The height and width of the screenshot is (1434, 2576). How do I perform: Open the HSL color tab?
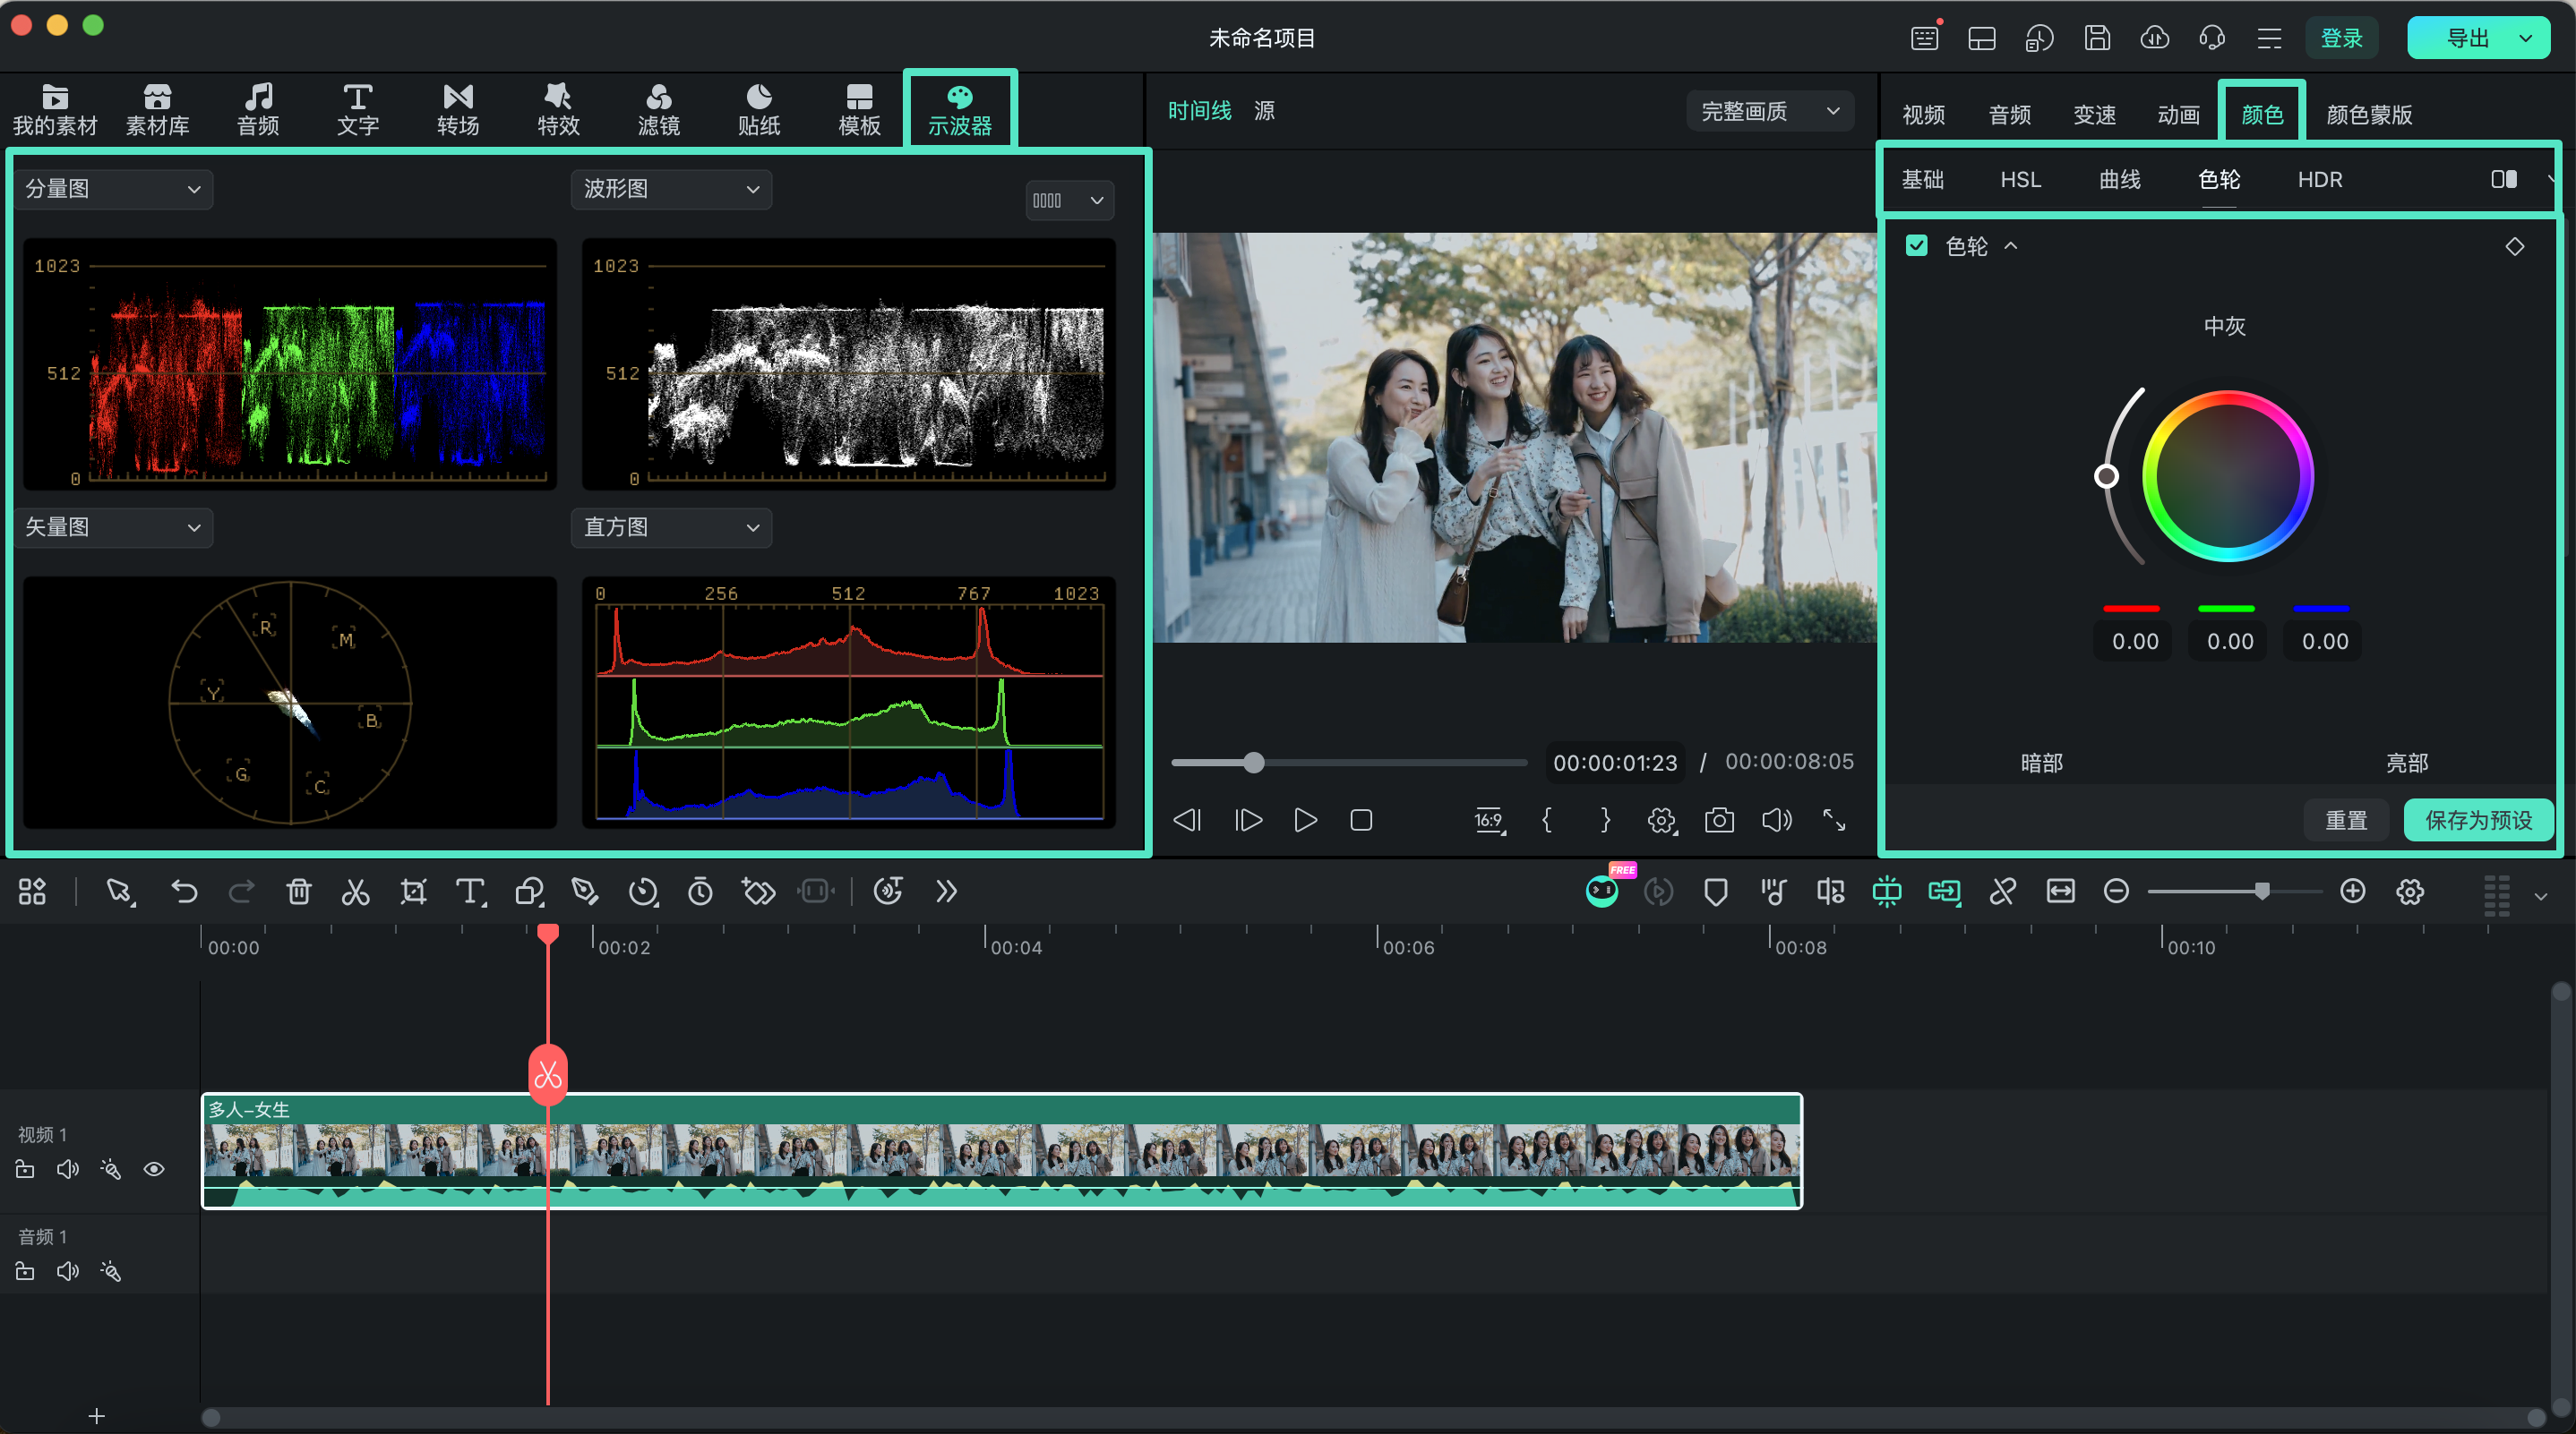click(x=2020, y=179)
